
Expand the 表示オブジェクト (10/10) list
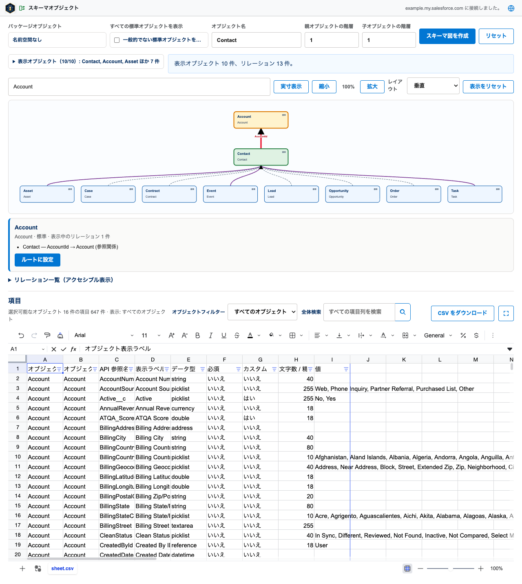point(86,62)
